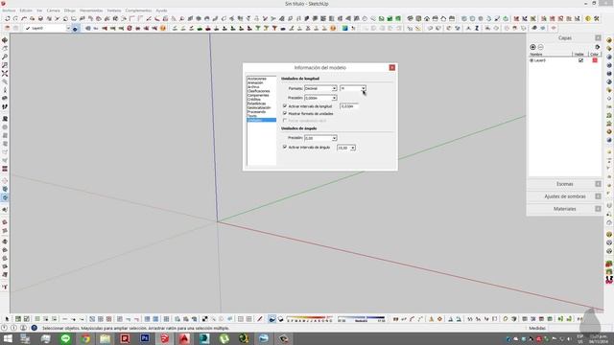Open Chrome from the taskbar
The width and height of the screenshot is (614, 345).
click(85, 338)
